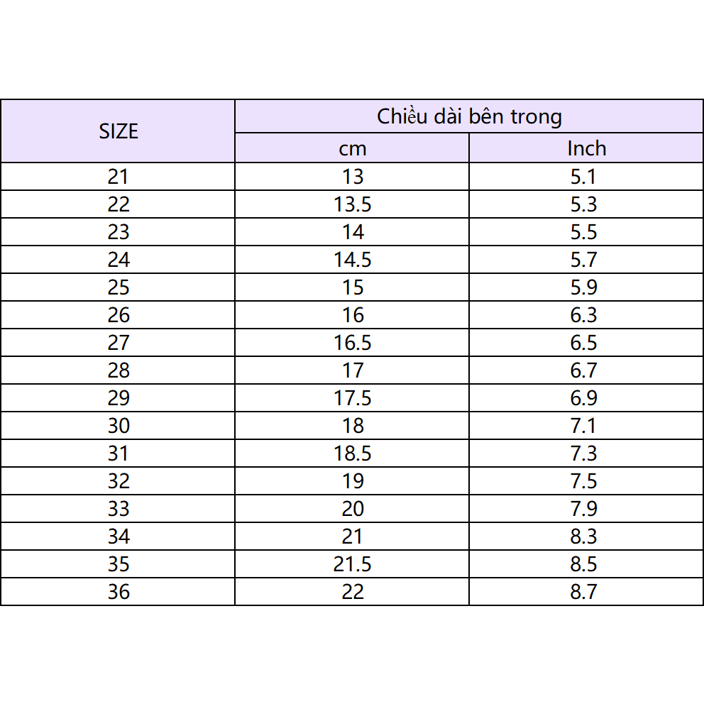The image size is (704, 704).
Task: Click size 36 in the SIZE column
Action: [x=119, y=592]
